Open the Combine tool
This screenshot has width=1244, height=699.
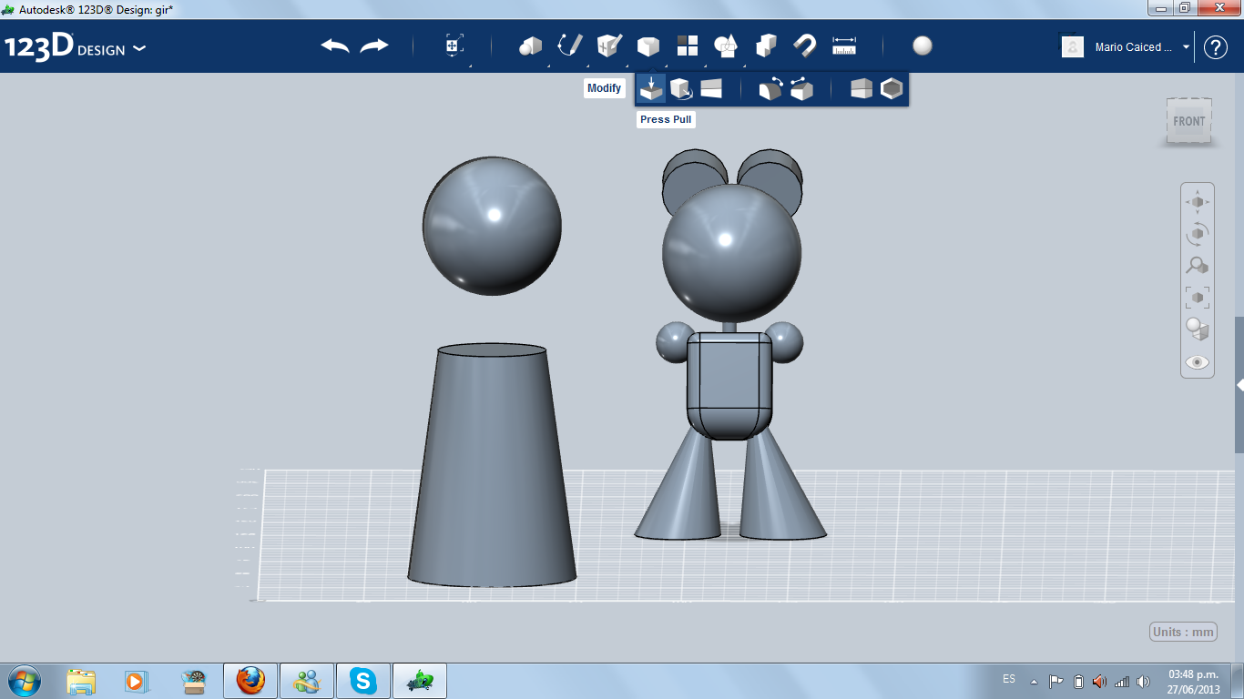(766, 46)
